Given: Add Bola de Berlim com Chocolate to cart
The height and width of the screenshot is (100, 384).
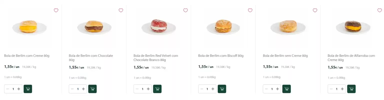Looking at the screenshot, I should pos(93,89).
